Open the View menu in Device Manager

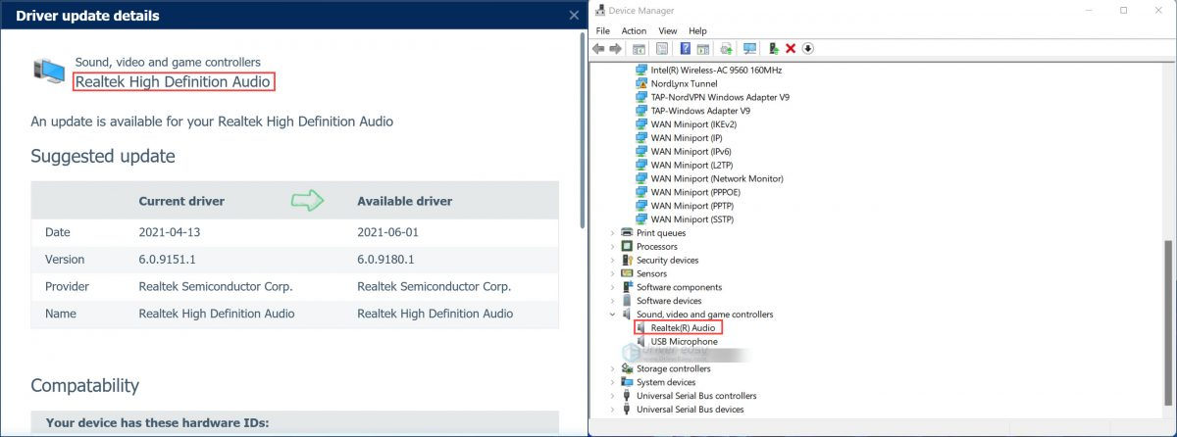668,31
